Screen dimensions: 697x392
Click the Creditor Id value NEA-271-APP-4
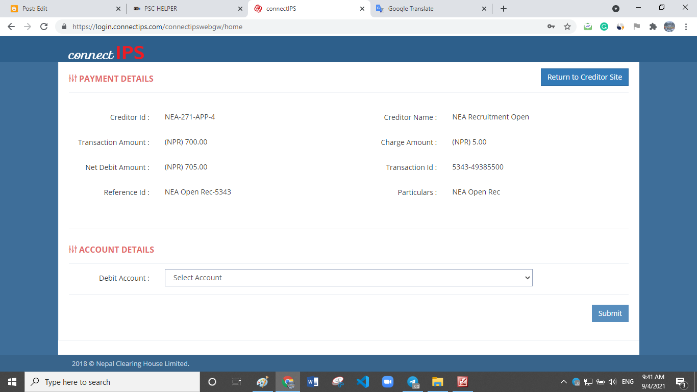pyautogui.click(x=190, y=117)
